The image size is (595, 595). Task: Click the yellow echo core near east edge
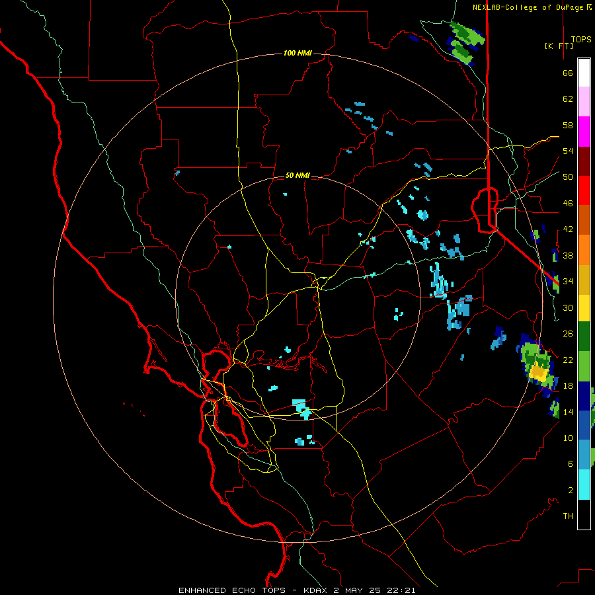[x=539, y=373]
